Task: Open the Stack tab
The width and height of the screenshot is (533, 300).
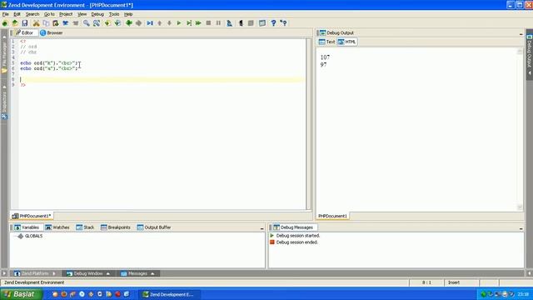Action: tap(85, 227)
